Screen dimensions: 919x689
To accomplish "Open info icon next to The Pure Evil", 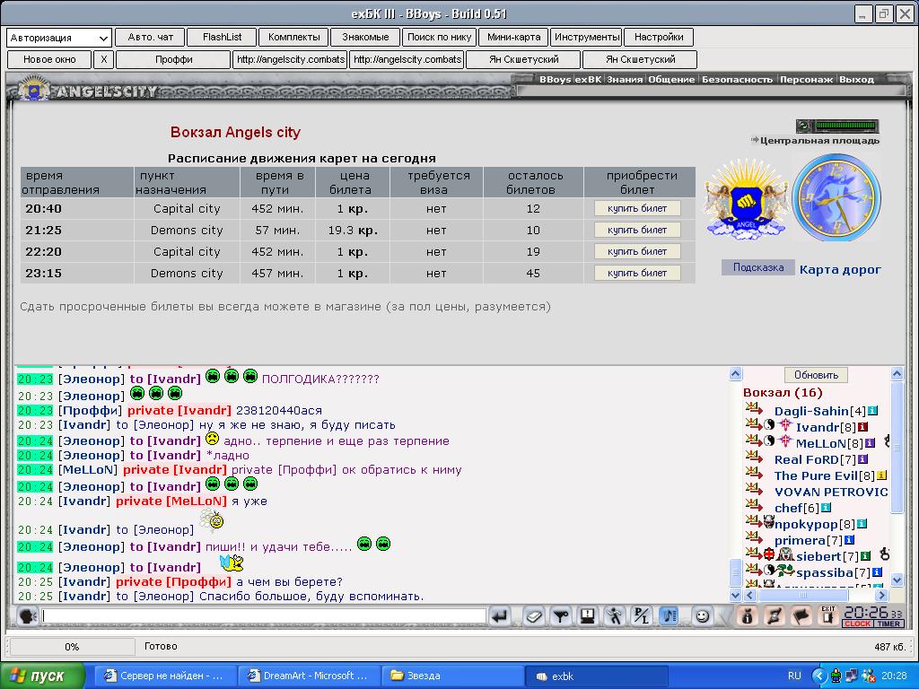I will 881,475.
